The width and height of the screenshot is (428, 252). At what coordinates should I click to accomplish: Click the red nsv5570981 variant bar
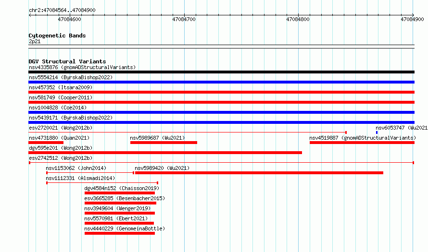[x=119, y=223]
